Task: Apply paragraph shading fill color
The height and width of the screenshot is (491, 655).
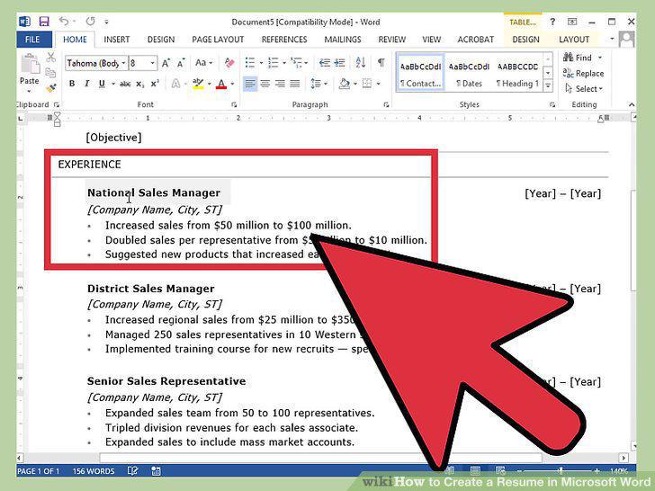Action: 345,84
